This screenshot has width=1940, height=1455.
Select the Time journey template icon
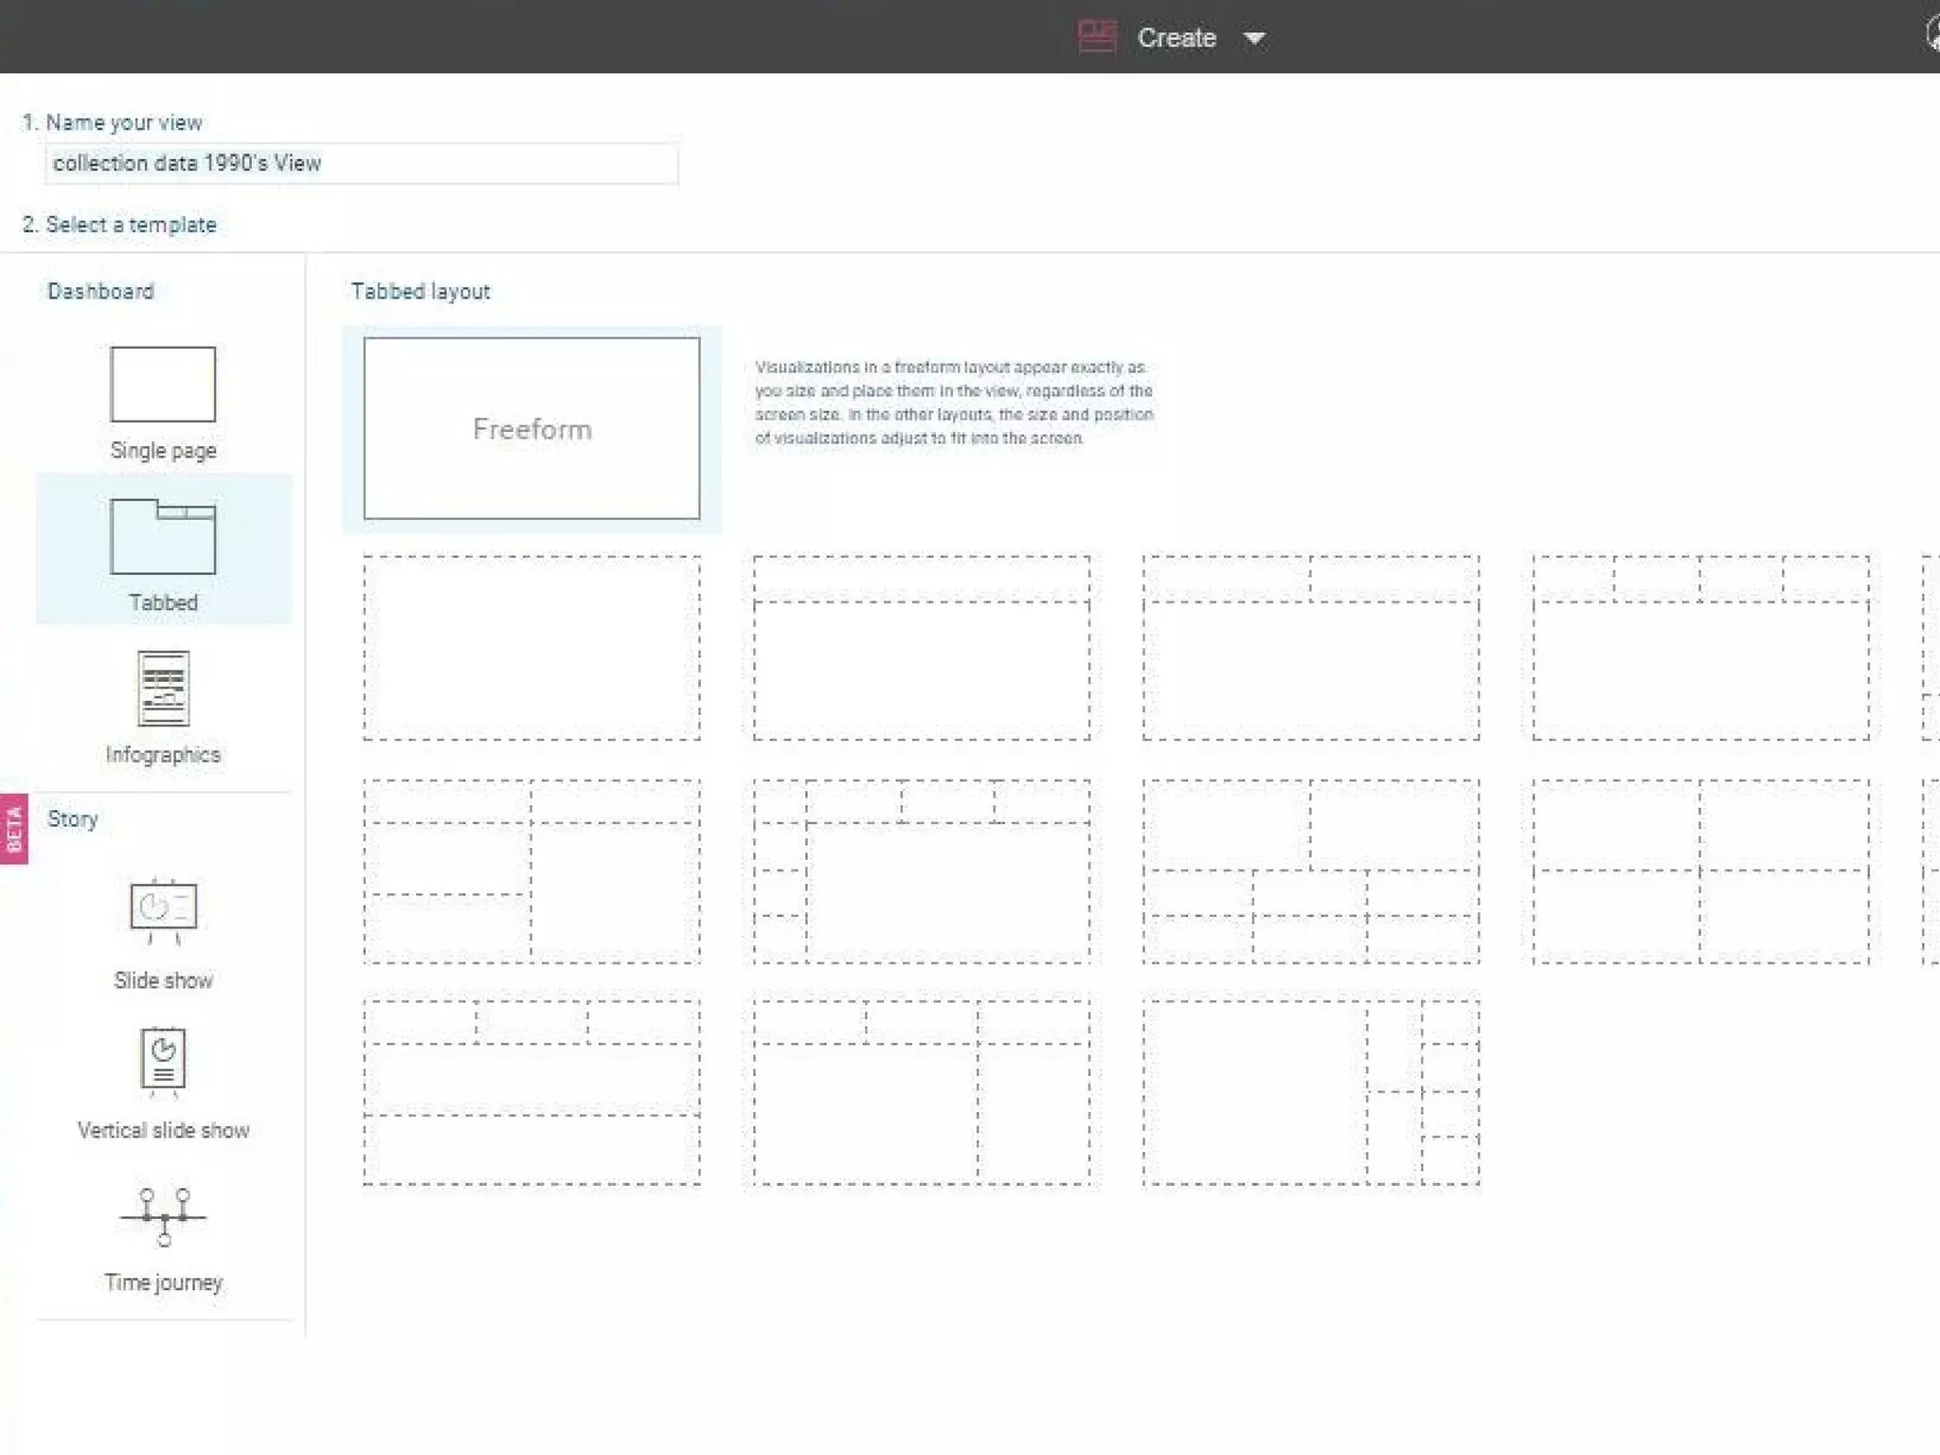coord(163,1216)
